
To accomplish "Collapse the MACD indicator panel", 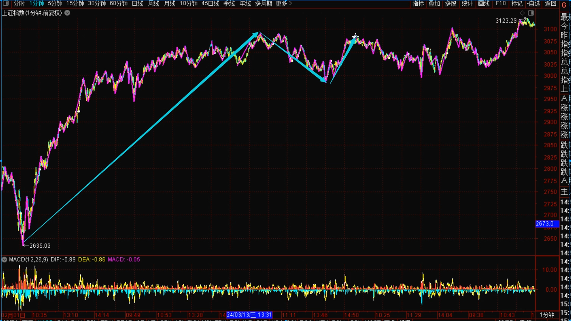I will (x=5, y=259).
